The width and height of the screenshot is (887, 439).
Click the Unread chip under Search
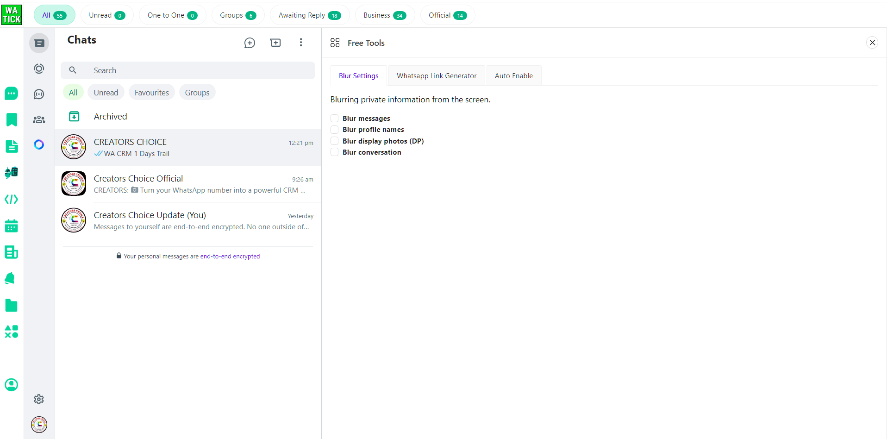pos(106,93)
